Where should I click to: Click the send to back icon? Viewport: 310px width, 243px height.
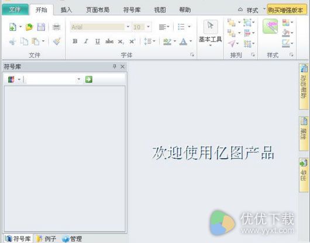click(x=232, y=33)
